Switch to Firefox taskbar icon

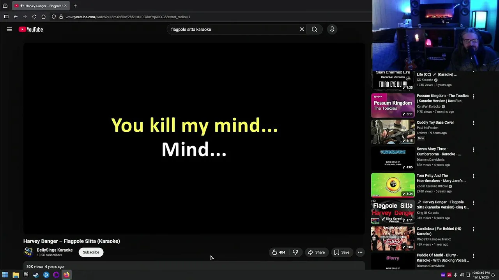click(x=66, y=275)
